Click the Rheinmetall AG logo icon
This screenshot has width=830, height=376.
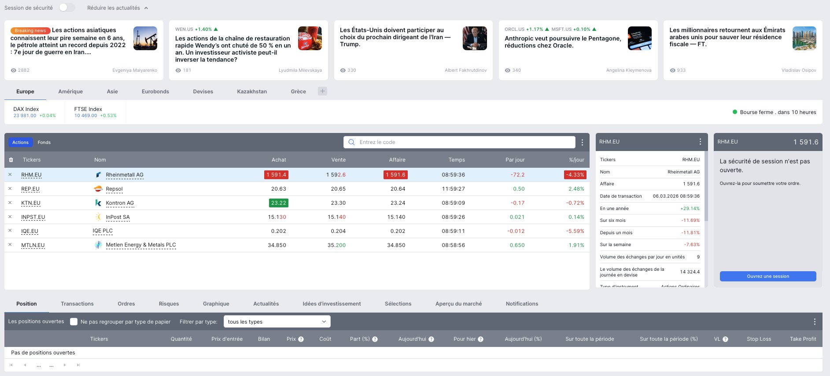click(x=98, y=175)
